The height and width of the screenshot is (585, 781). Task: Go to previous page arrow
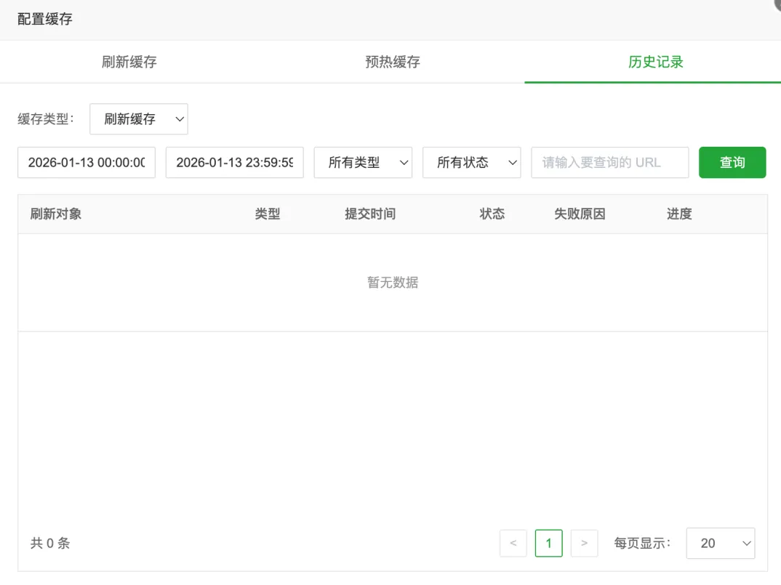point(513,543)
